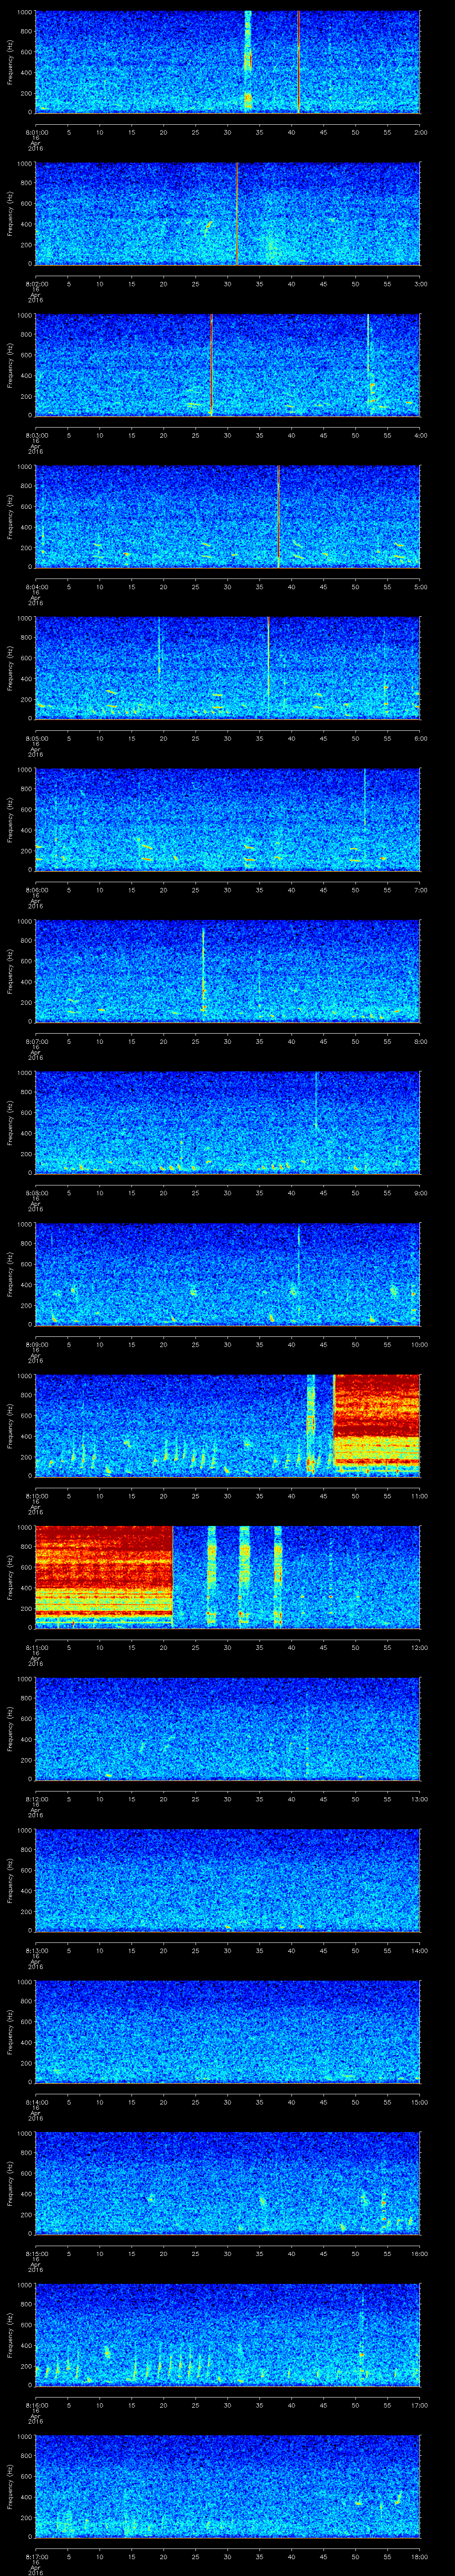Select the "8:05:00" axis timestamp

point(36,738)
